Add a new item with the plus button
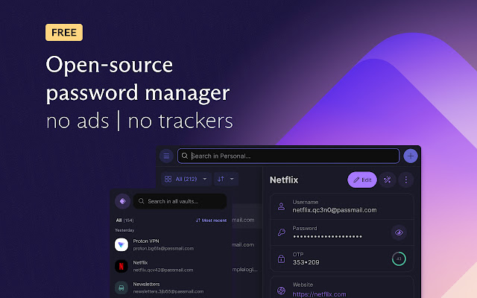Viewport: 477px width, 298px height. click(x=411, y=156)
